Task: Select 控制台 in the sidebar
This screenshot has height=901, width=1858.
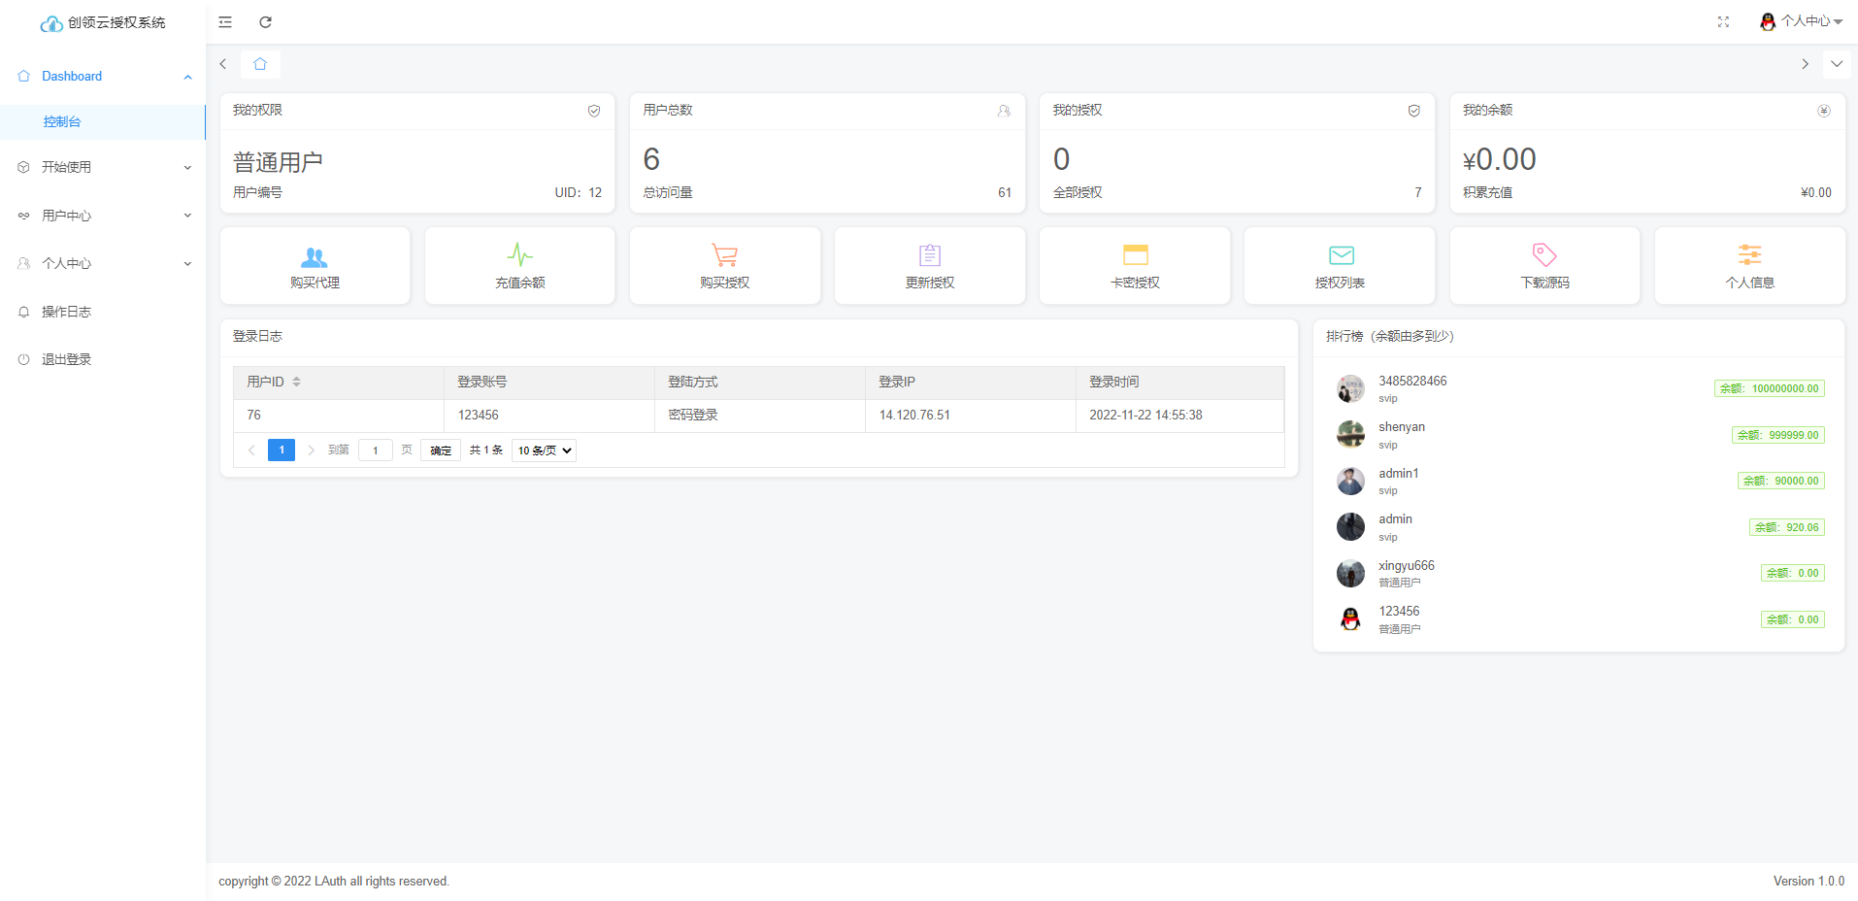Action: click(x=62, y=122)
